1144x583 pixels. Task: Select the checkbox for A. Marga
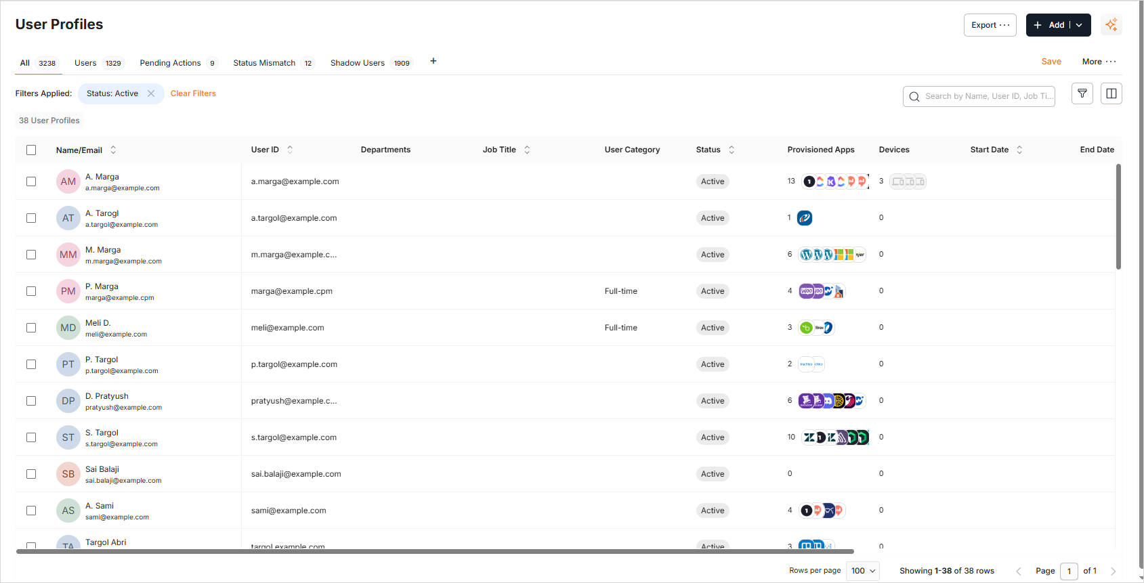(x=31, y=181)
